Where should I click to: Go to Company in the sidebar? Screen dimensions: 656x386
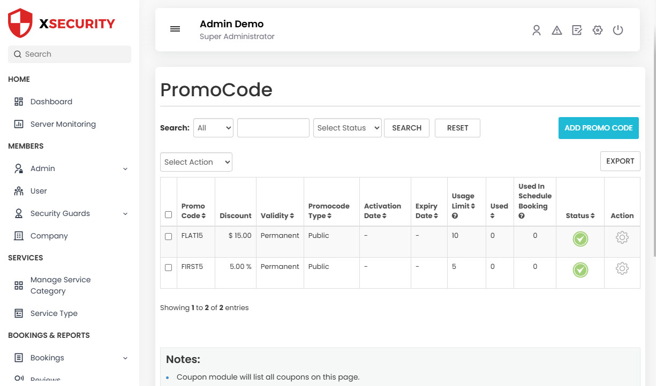coord(49,236)
